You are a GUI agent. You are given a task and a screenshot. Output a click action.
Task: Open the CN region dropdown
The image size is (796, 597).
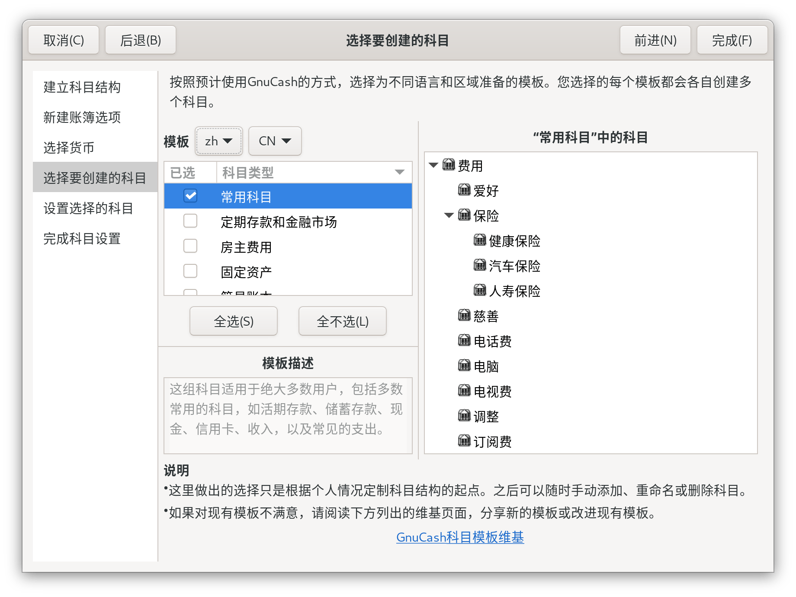click(275, 141)
